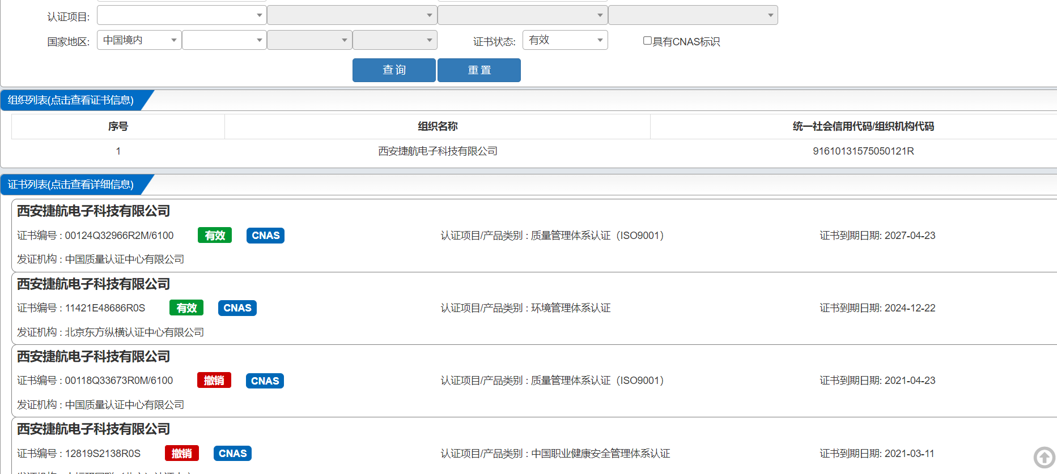Click 环境管理体系认证 certification item text
The width and height of the screenshot is (1057, 474).
tap(571, 308)
